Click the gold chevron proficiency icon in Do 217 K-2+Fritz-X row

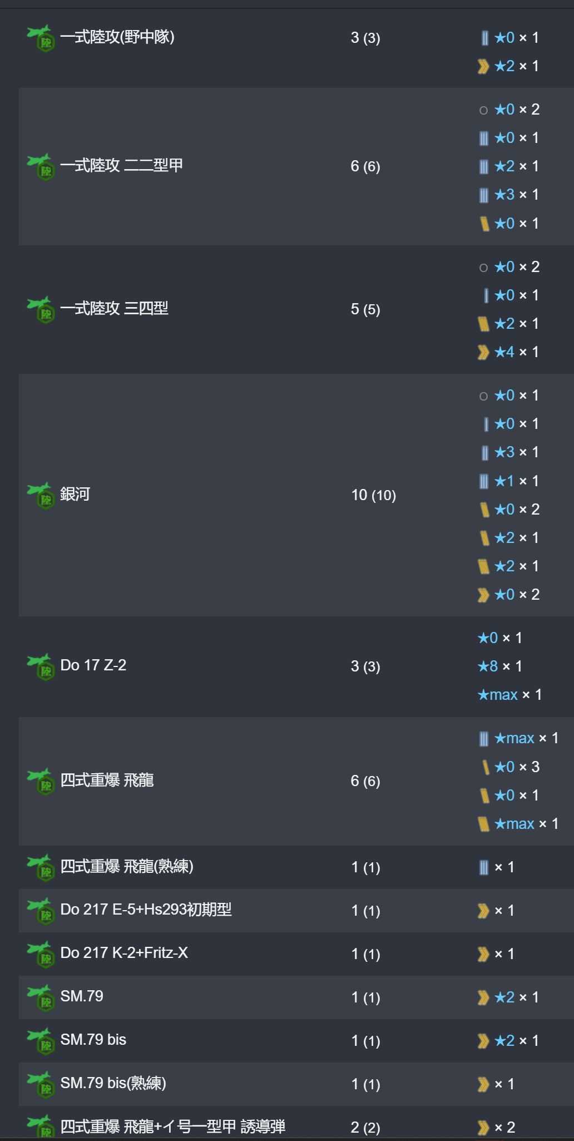[483, 954]
